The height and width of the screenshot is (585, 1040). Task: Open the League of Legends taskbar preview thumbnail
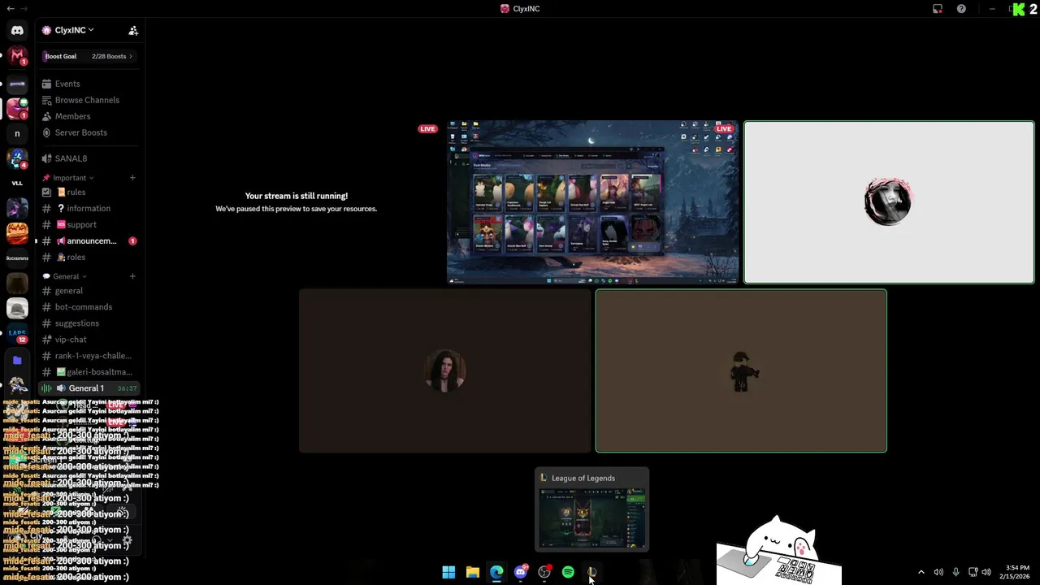(592, 509)
